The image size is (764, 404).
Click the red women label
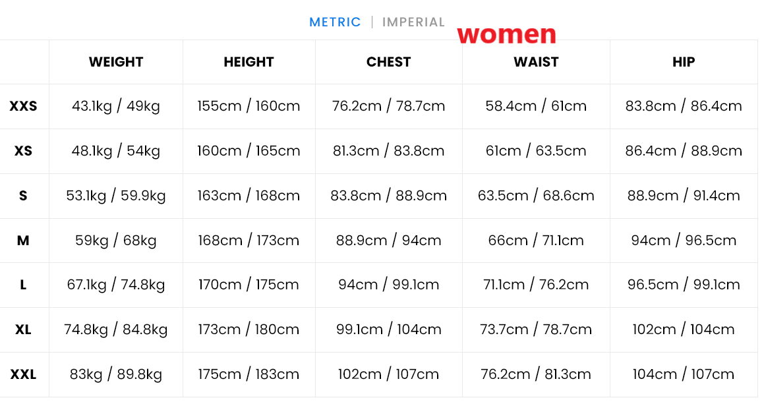coord(506,34)
